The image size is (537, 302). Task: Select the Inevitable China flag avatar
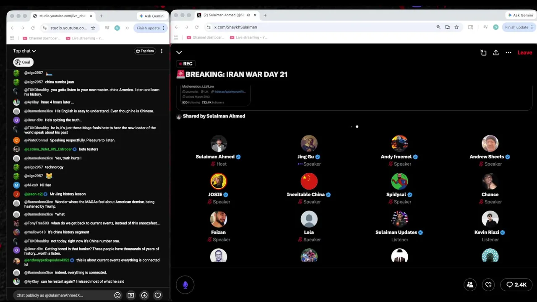309,181
